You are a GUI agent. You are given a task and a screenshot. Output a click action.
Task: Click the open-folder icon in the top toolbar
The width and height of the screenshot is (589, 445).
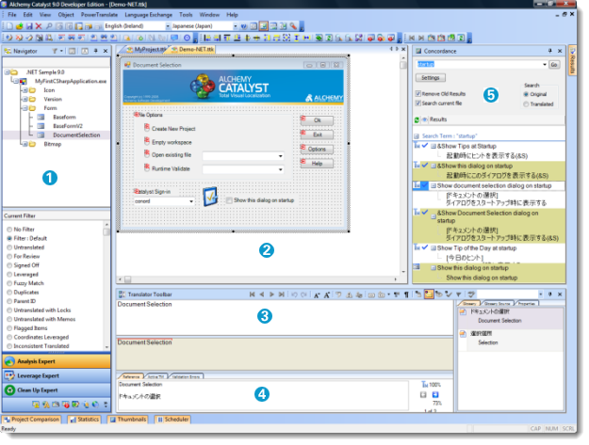(x=19, y=26)
